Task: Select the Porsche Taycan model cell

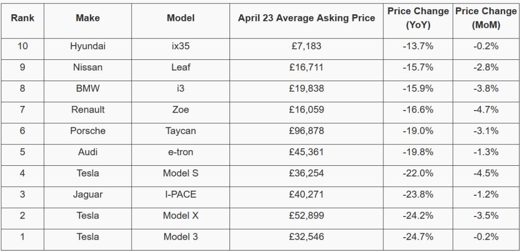Action: pos(181,131)
